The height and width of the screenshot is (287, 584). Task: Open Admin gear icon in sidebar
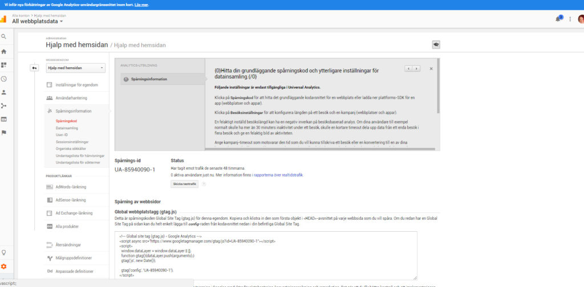pyautogui.click(x=4, y=266)
